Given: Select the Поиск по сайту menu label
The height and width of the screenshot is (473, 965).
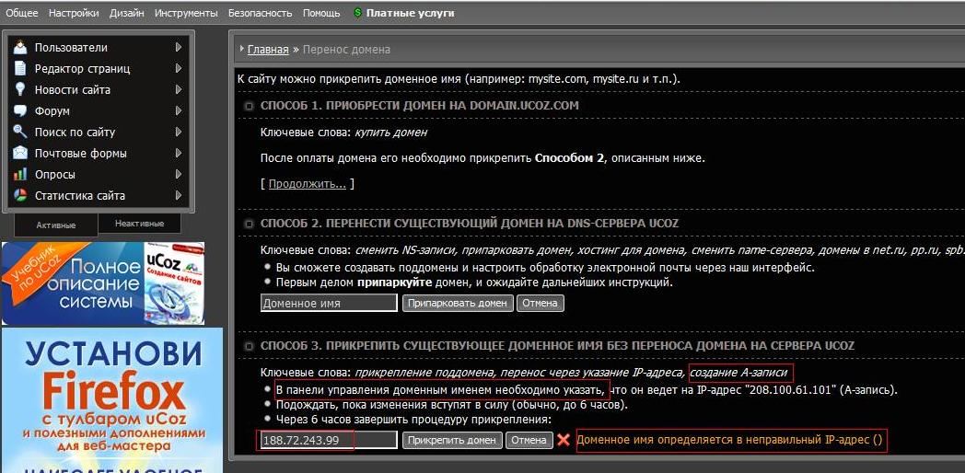Looking at the screenshot, I should [76, 132].
